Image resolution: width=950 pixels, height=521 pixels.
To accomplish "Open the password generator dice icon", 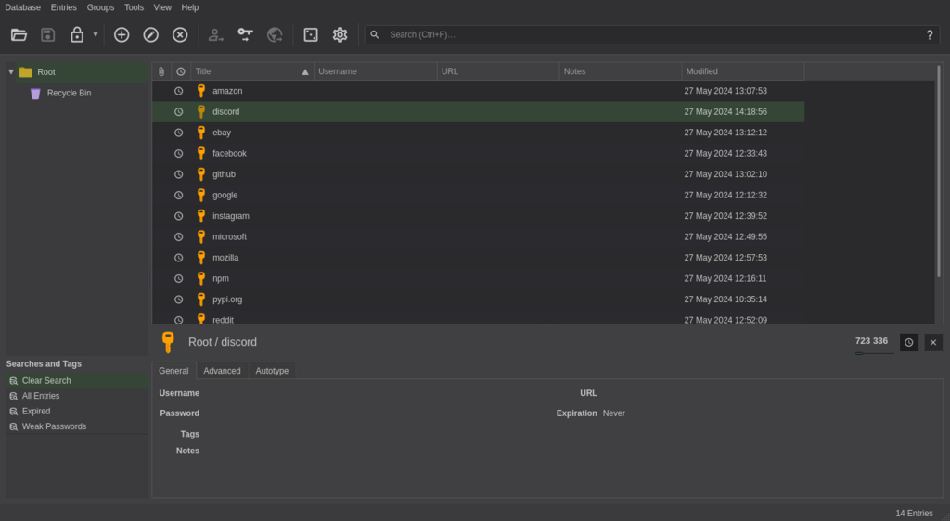I will [311, 34].
